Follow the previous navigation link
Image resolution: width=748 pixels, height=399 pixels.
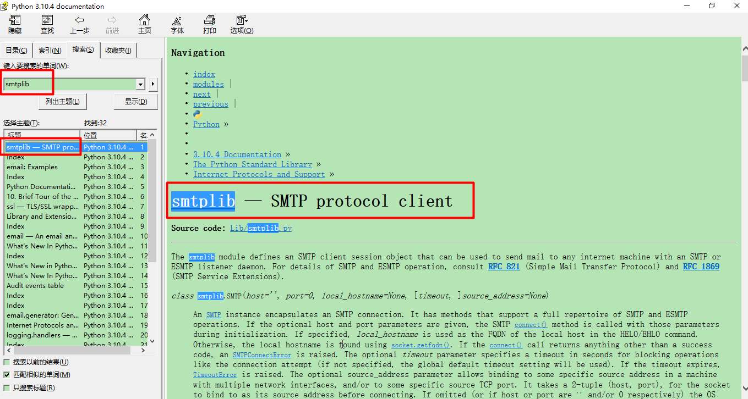tap(211, 104)
